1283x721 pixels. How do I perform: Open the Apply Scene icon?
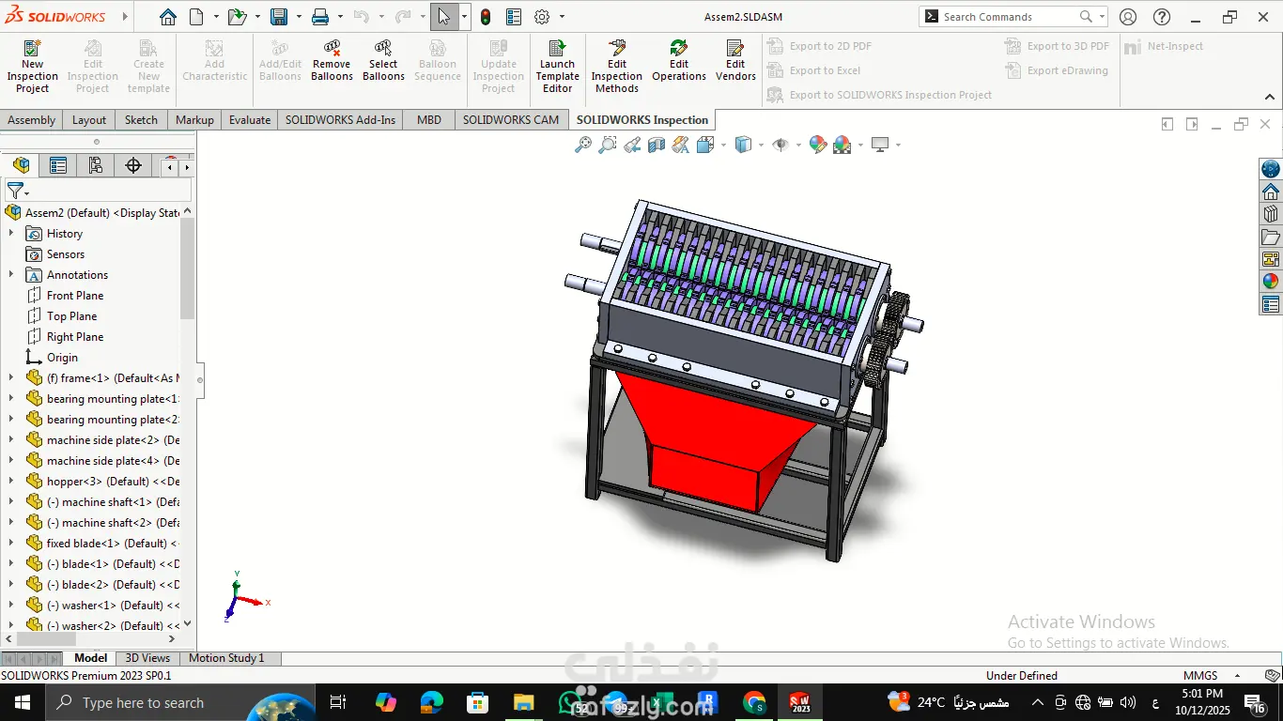(842, 145)
